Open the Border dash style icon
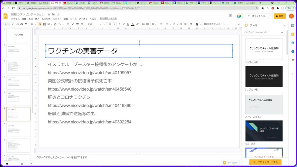This screenshot has width=297, height=167. coord(82,24)
